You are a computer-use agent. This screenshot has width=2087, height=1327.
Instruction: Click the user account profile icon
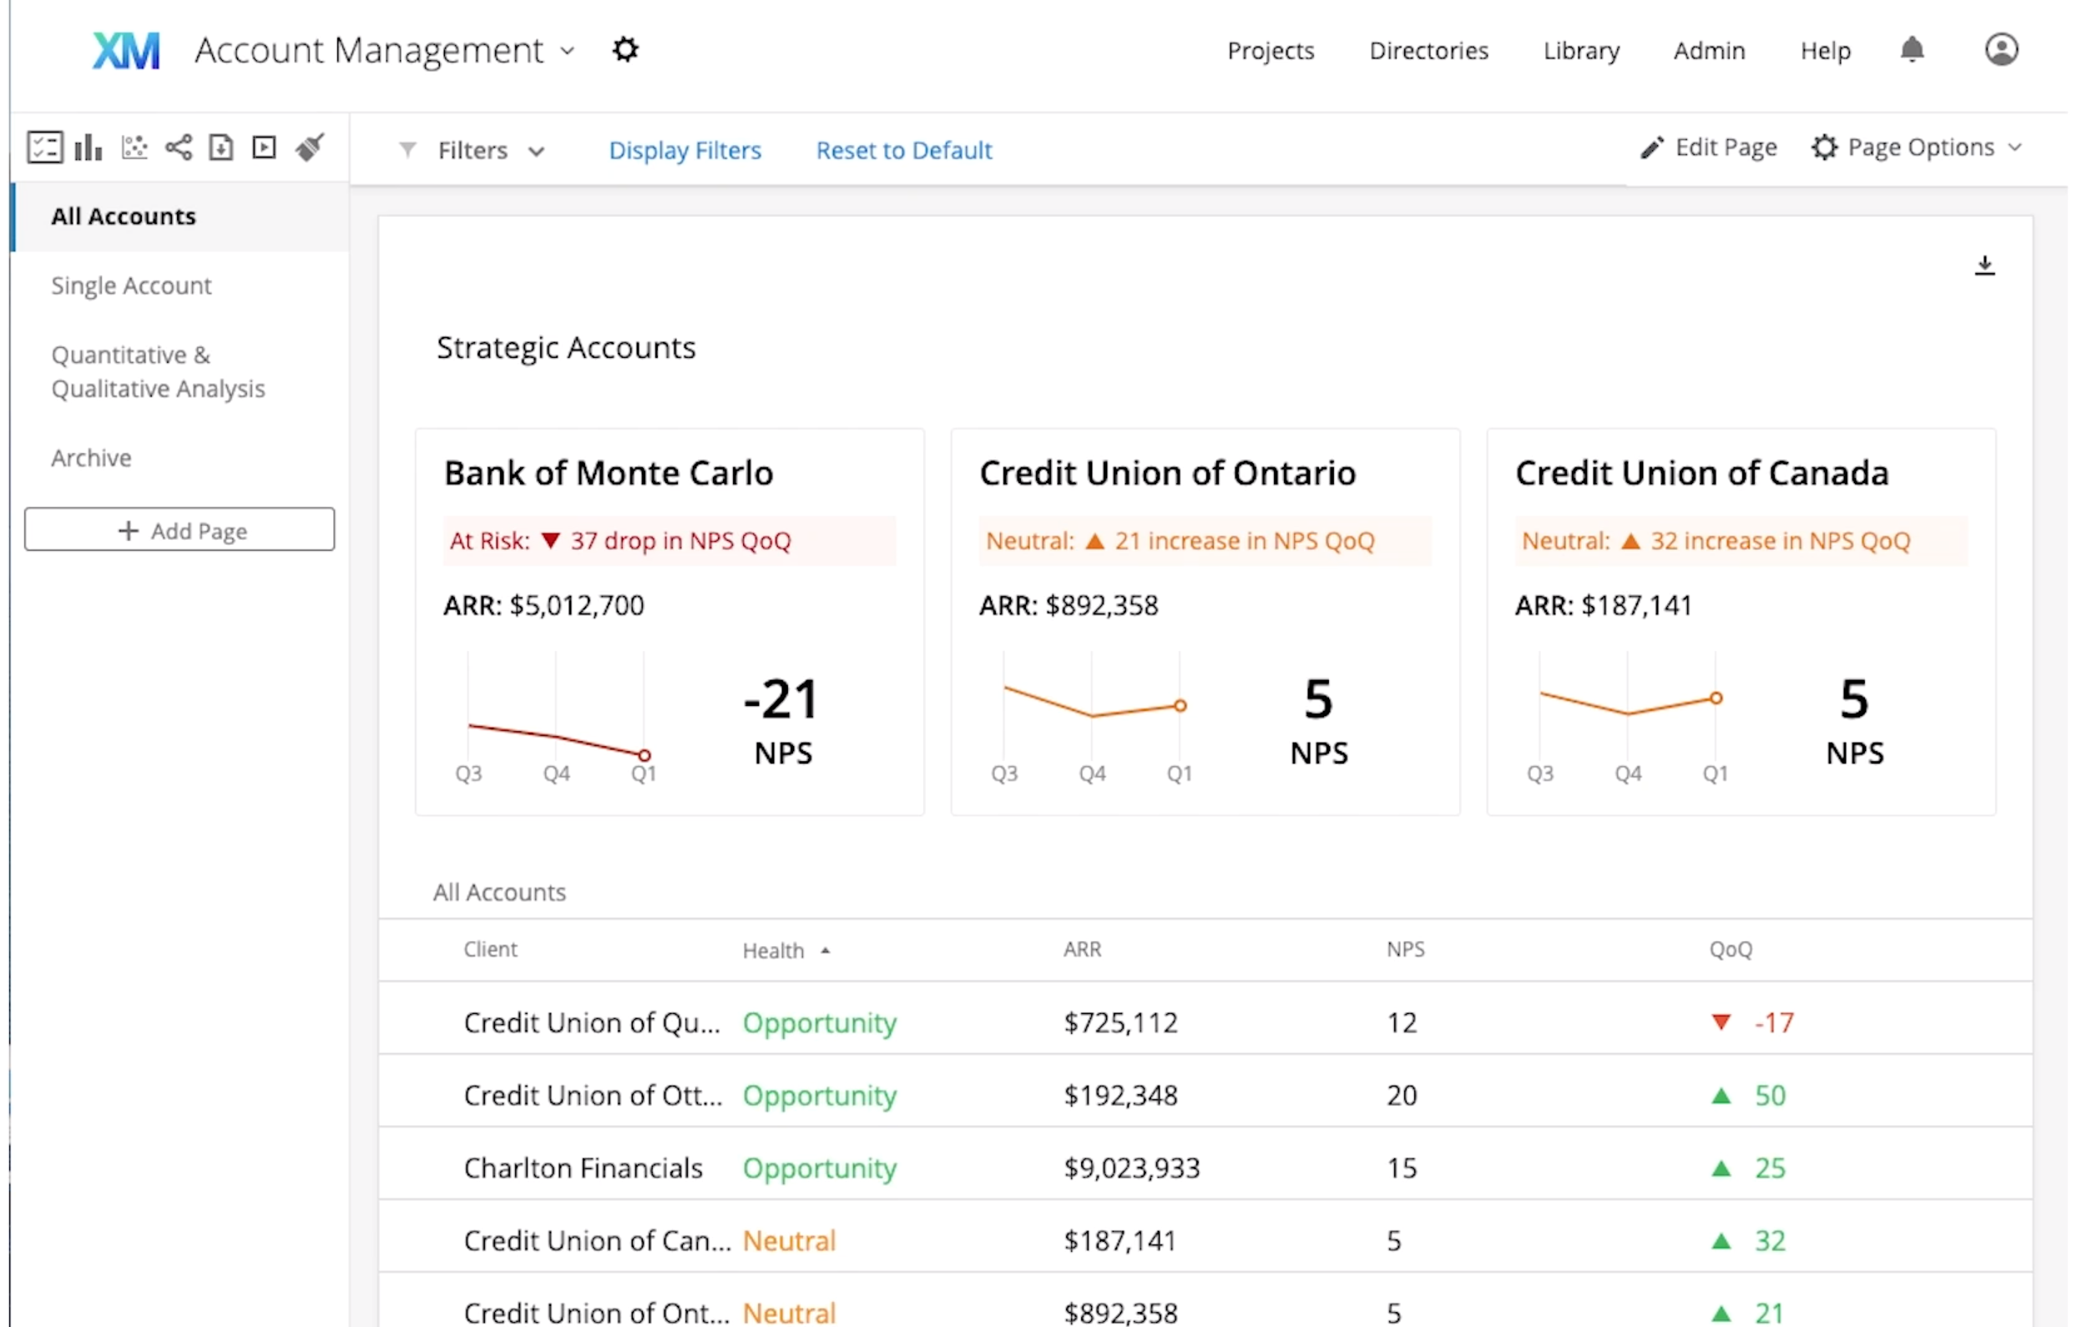coord(2002,49)
